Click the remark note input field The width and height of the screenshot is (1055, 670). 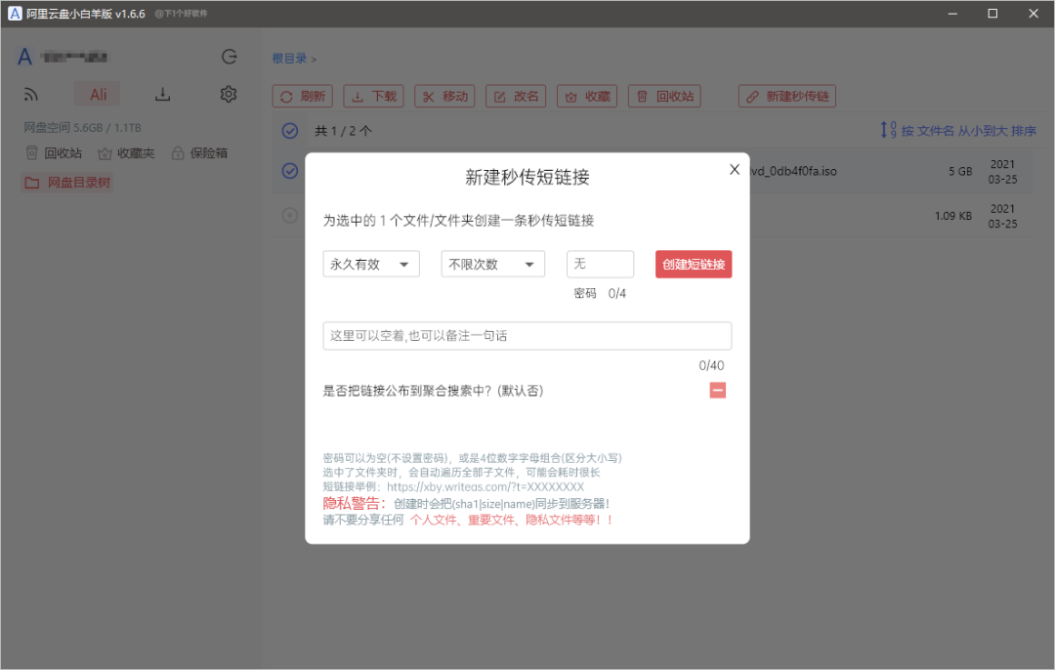(x=527, y=336)
